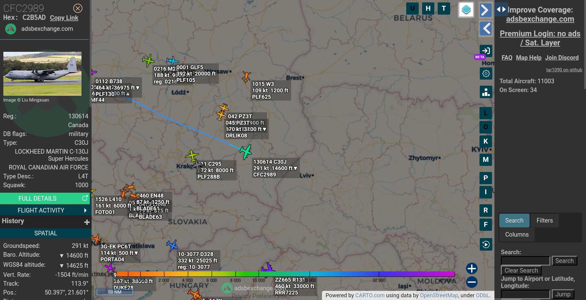Select the M28 green aircraft icon
The width and height of the screenshot is (586, 300).
pos(148,60)
